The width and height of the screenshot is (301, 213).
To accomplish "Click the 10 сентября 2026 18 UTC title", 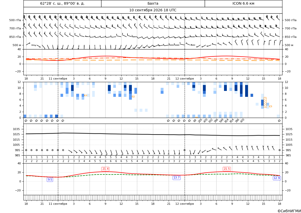I will point(153,10).
